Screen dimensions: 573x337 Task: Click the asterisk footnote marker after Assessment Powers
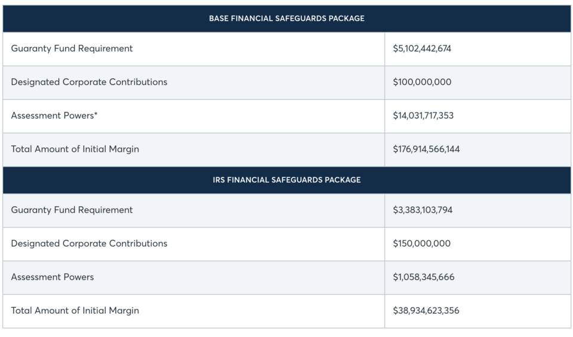tap(95, 114)
